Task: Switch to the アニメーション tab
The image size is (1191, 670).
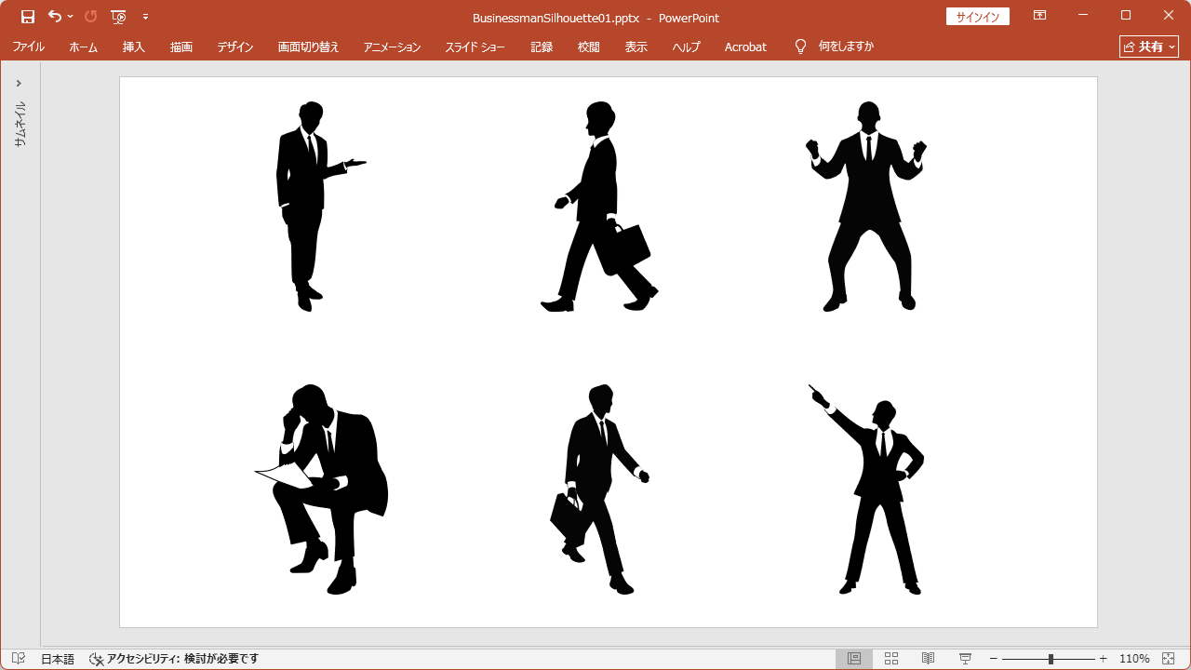Action: tap(392, 47)
